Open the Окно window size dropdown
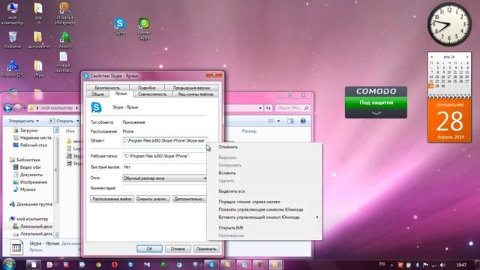Screen dimensions: 480x270 coord(165,178)
